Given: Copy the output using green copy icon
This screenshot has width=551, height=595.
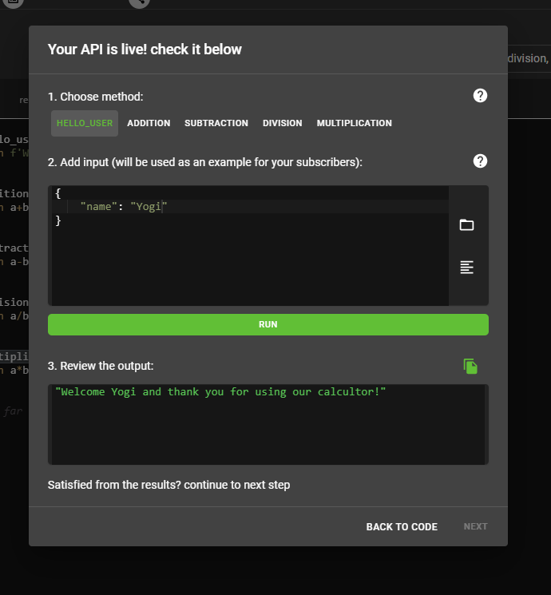Looking at the screenshot, I should [x=470, y=366].
